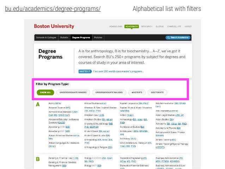This screenshot has width=225, height=169.
Task: Click the magnifier icon in Search Academics
Action: 169,38
